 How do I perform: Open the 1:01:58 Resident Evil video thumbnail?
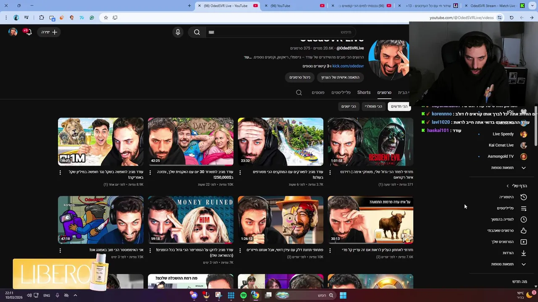click(x=370, y=142)
